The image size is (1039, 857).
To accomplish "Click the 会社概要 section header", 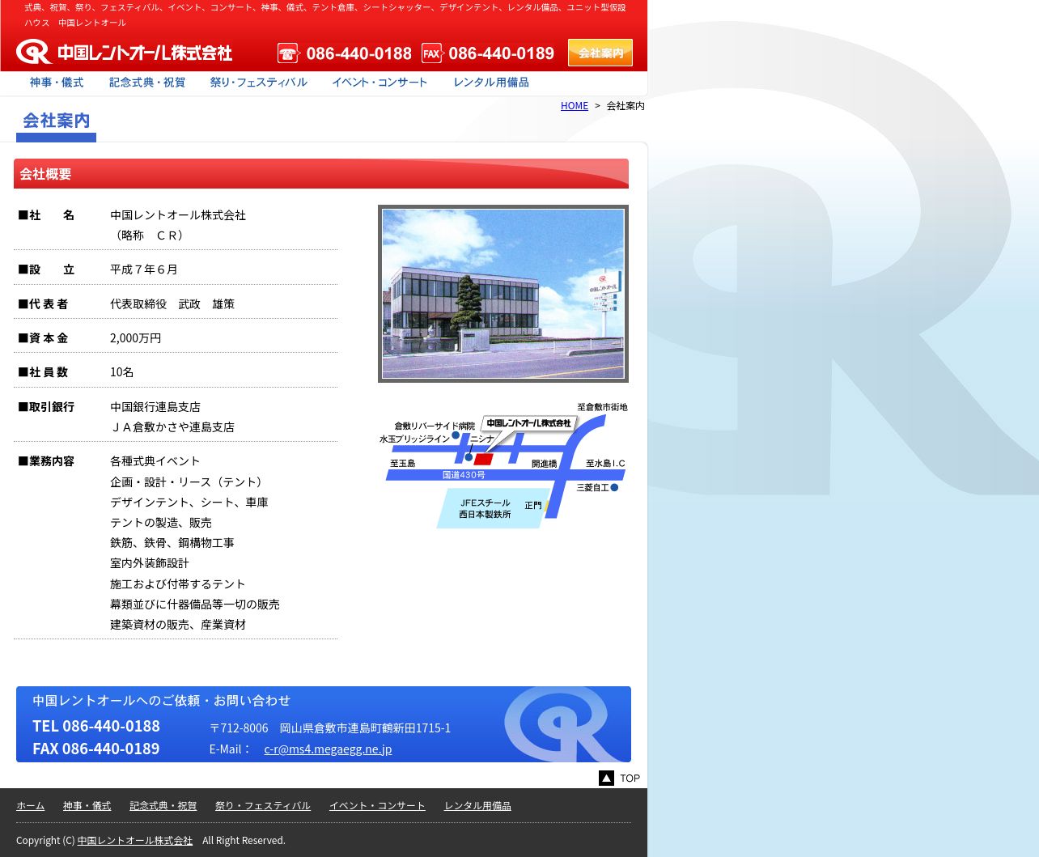I will click(x=321, y=174).
